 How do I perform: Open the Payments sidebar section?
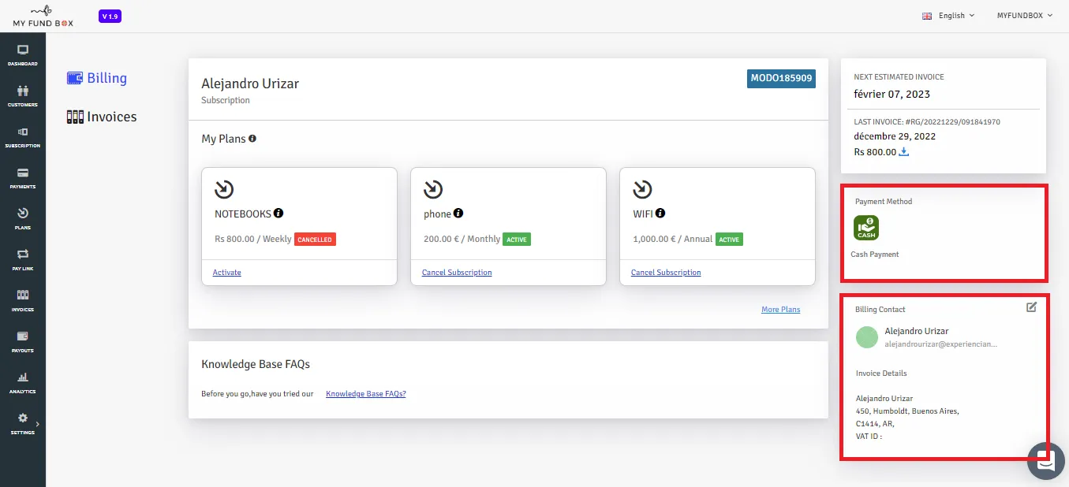[22, 177]
